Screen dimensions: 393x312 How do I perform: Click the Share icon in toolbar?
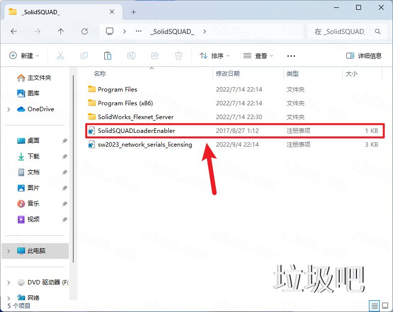coord(155,56)
